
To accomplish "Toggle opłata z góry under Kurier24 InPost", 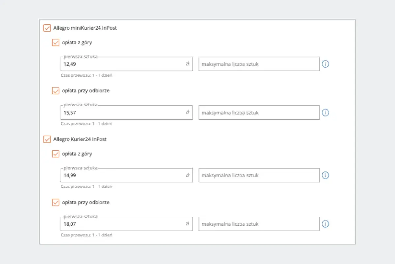I will coord(56,154).
